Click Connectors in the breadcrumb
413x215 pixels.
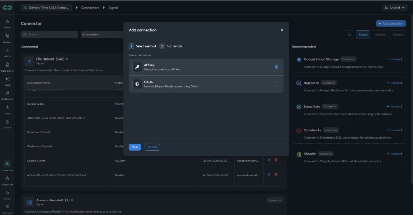[90, 8]
